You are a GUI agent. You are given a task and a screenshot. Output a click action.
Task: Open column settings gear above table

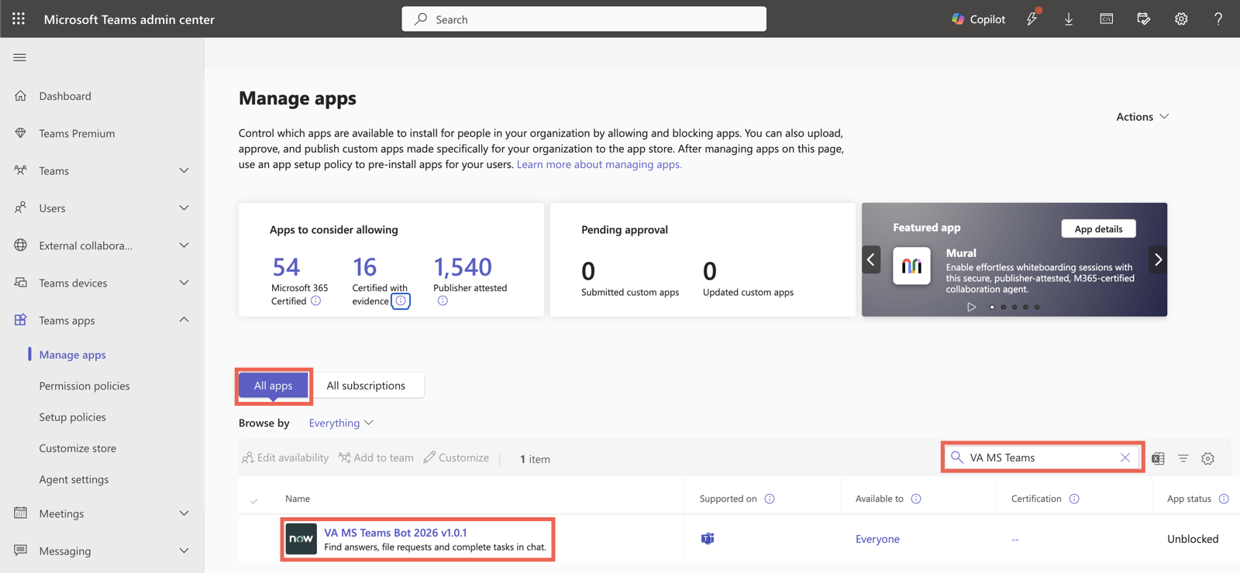click(1207, 458)
